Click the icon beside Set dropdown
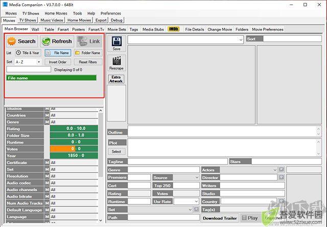 tap(196, 209)
